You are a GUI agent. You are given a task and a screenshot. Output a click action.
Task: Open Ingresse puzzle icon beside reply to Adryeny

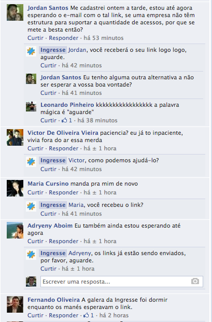[31, 255]
